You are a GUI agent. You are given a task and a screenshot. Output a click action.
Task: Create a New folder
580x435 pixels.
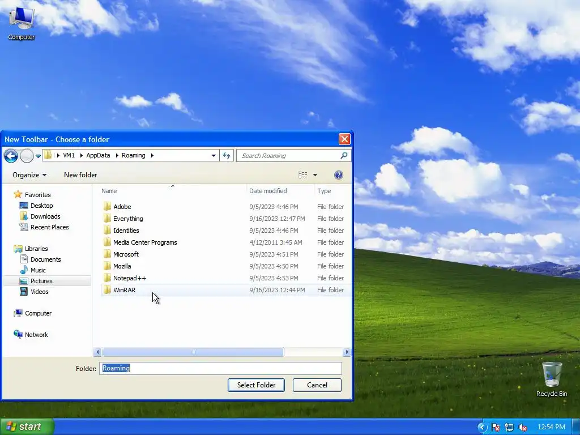tap(80, 175)
